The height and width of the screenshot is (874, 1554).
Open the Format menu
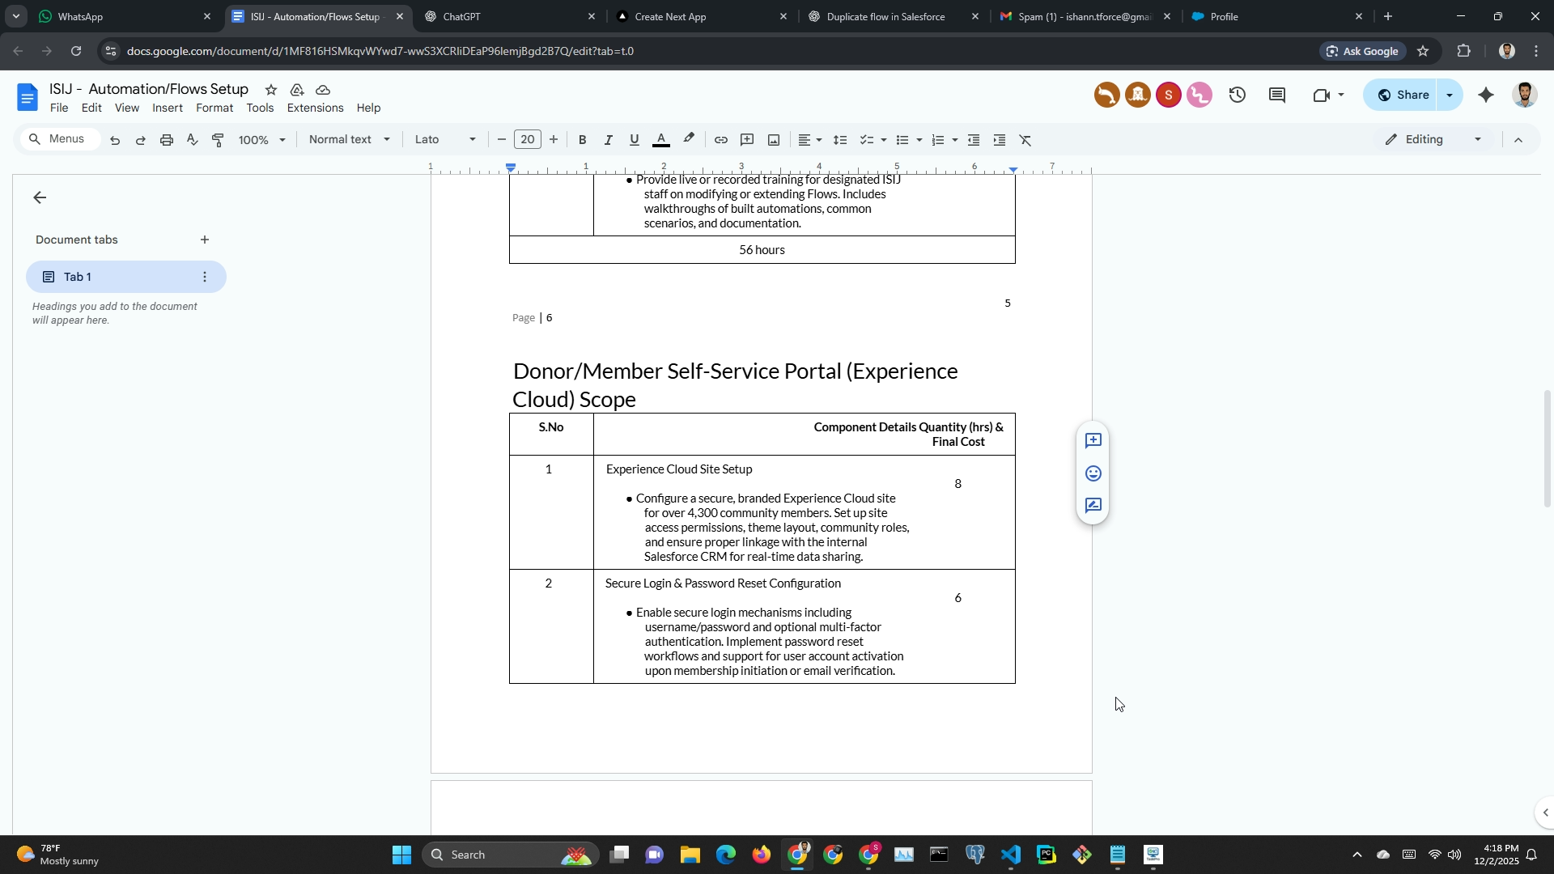pos(214,108)
